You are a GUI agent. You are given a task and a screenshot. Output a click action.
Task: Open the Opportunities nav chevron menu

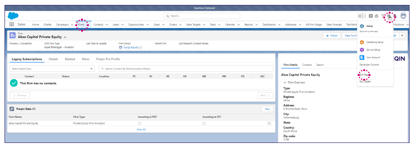pos(148,25)
